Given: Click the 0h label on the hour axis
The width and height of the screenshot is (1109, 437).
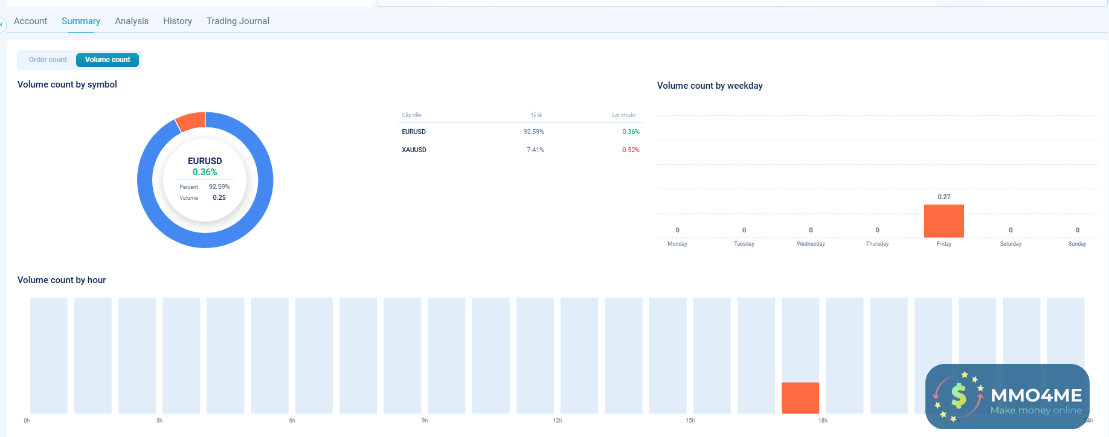Looking at the screenshot, I should point(27,421).
